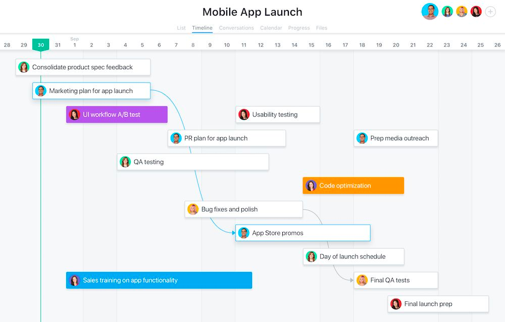The image size is (505, 322).
Task: Click assignee avatar on App Store promos
Action: click(244, 233)
